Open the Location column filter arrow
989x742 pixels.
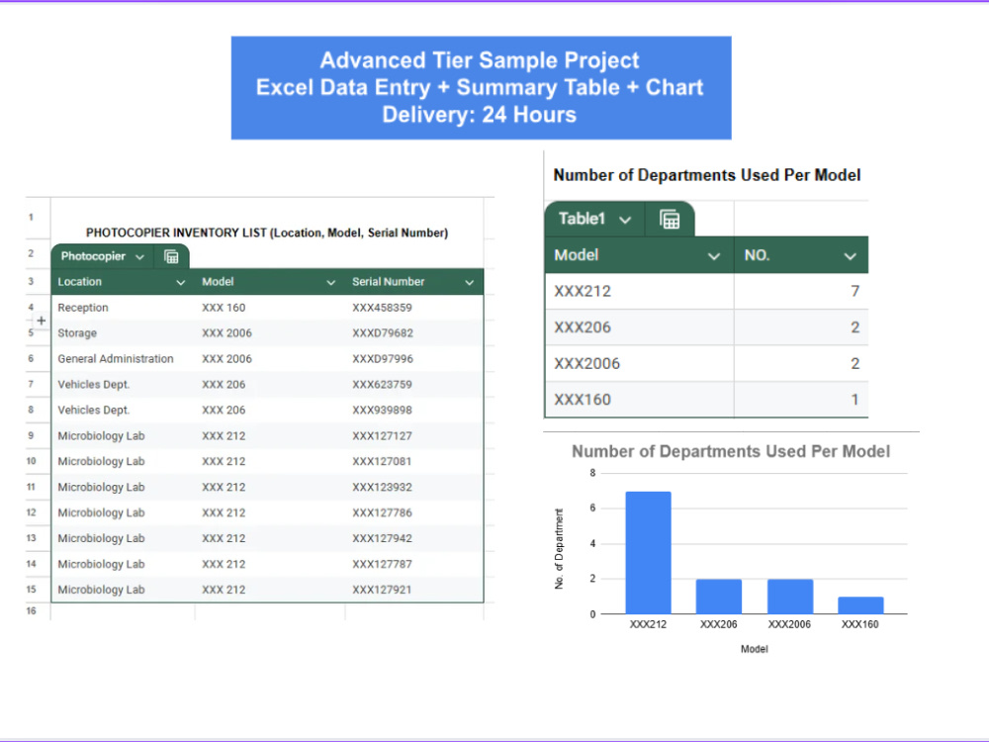(180, 283)
